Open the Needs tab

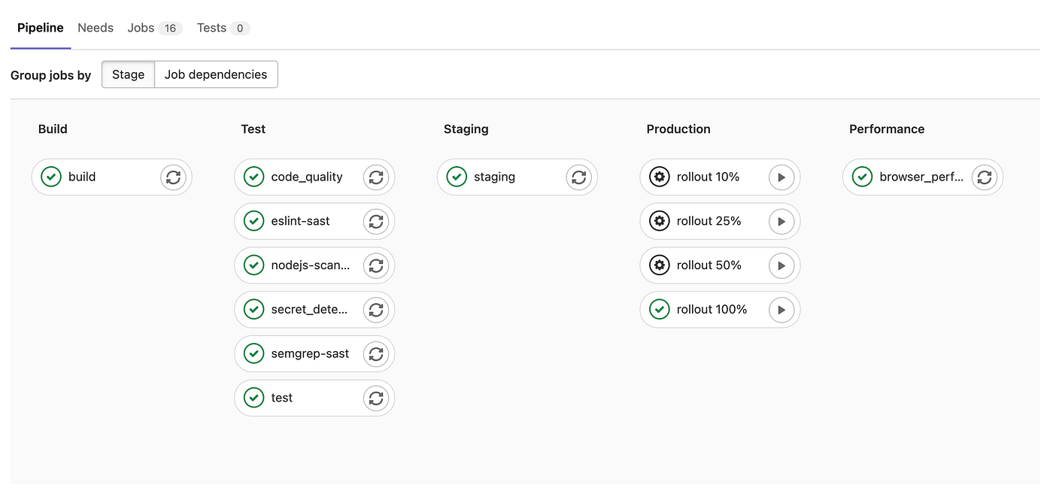tap(96, 28)
